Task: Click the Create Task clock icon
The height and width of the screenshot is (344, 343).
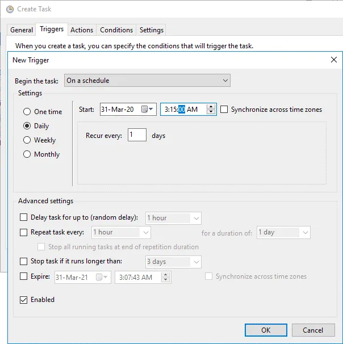Action: [x=9, y=9]
